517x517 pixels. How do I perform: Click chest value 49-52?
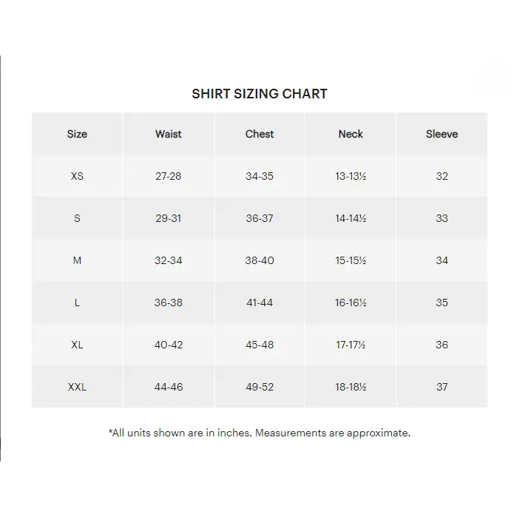point(260,387)
